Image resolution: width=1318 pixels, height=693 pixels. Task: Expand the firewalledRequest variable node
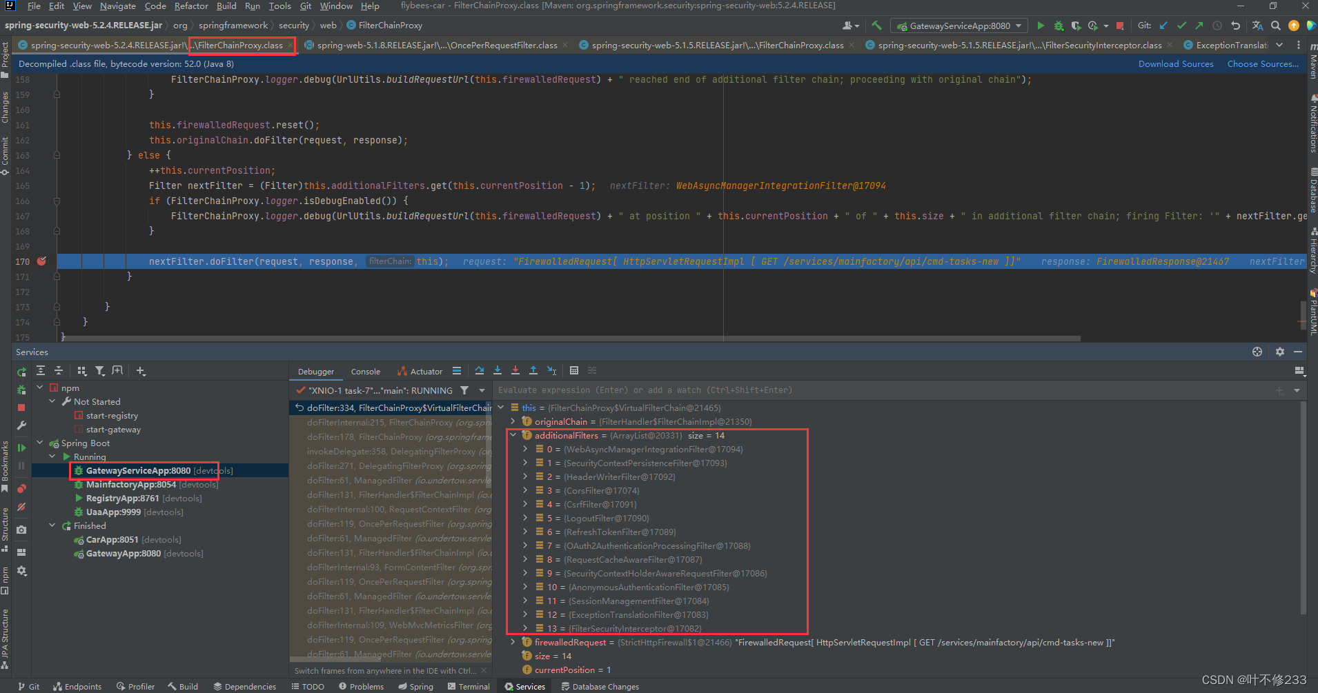click(513, 642)
